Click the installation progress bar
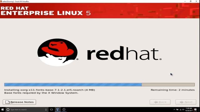The image size is (200, 112). (99, 85)
